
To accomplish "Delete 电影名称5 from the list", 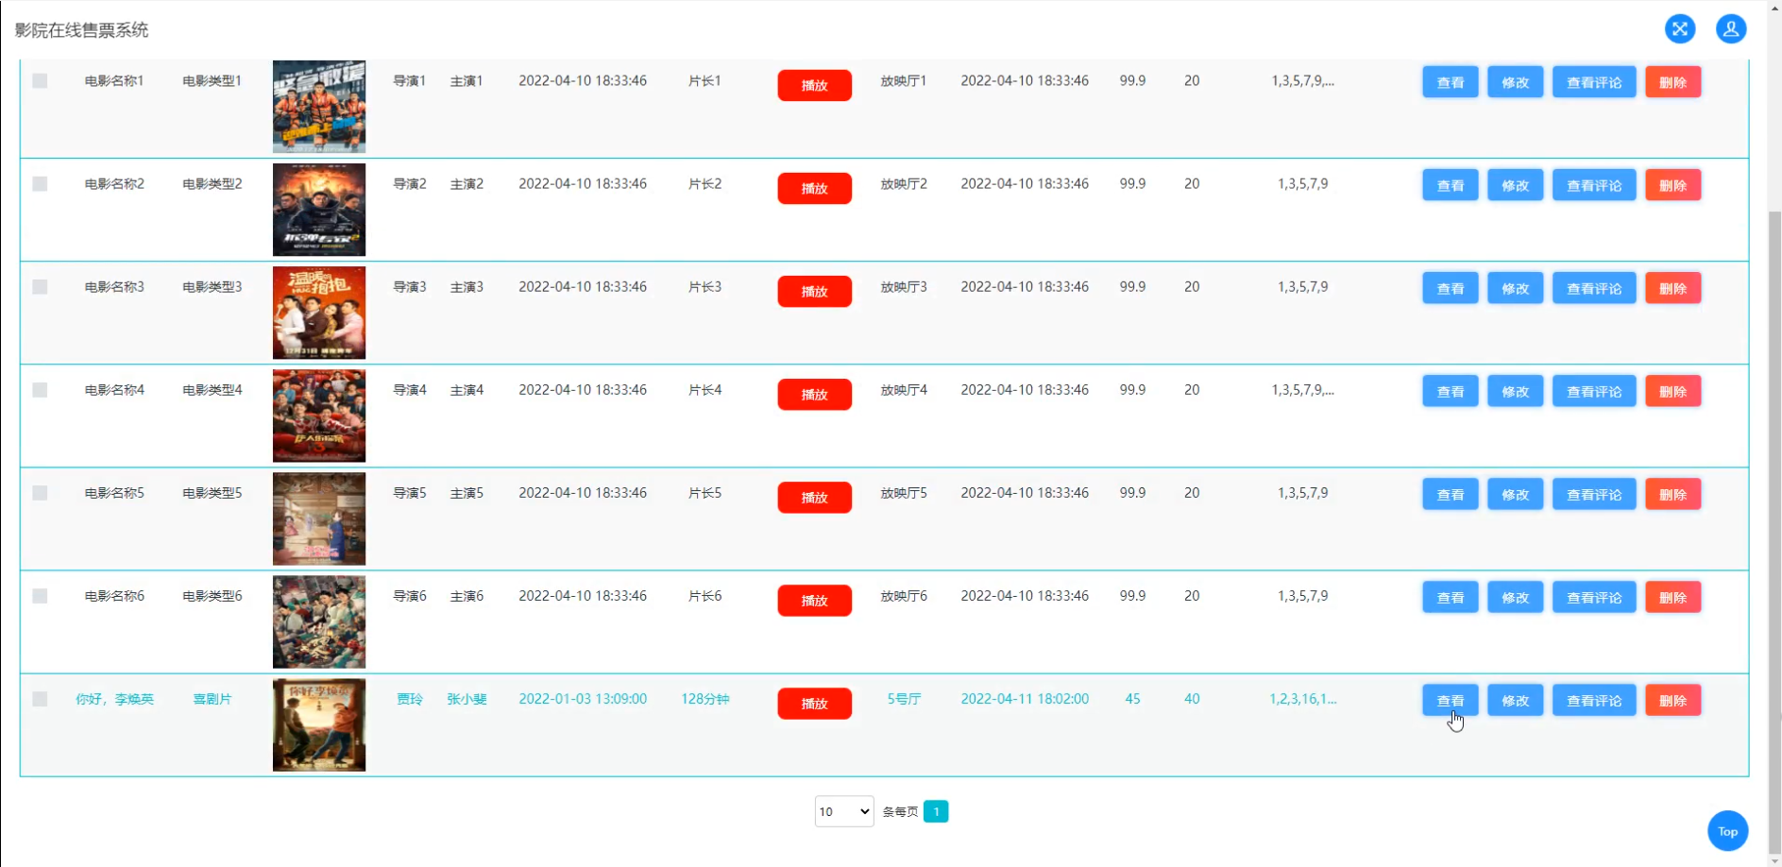I will click(x=1672, y=494).
